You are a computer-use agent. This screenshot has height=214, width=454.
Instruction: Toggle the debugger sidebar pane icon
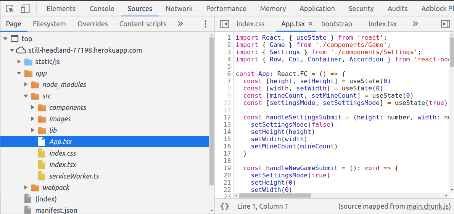tap(445, 24)
